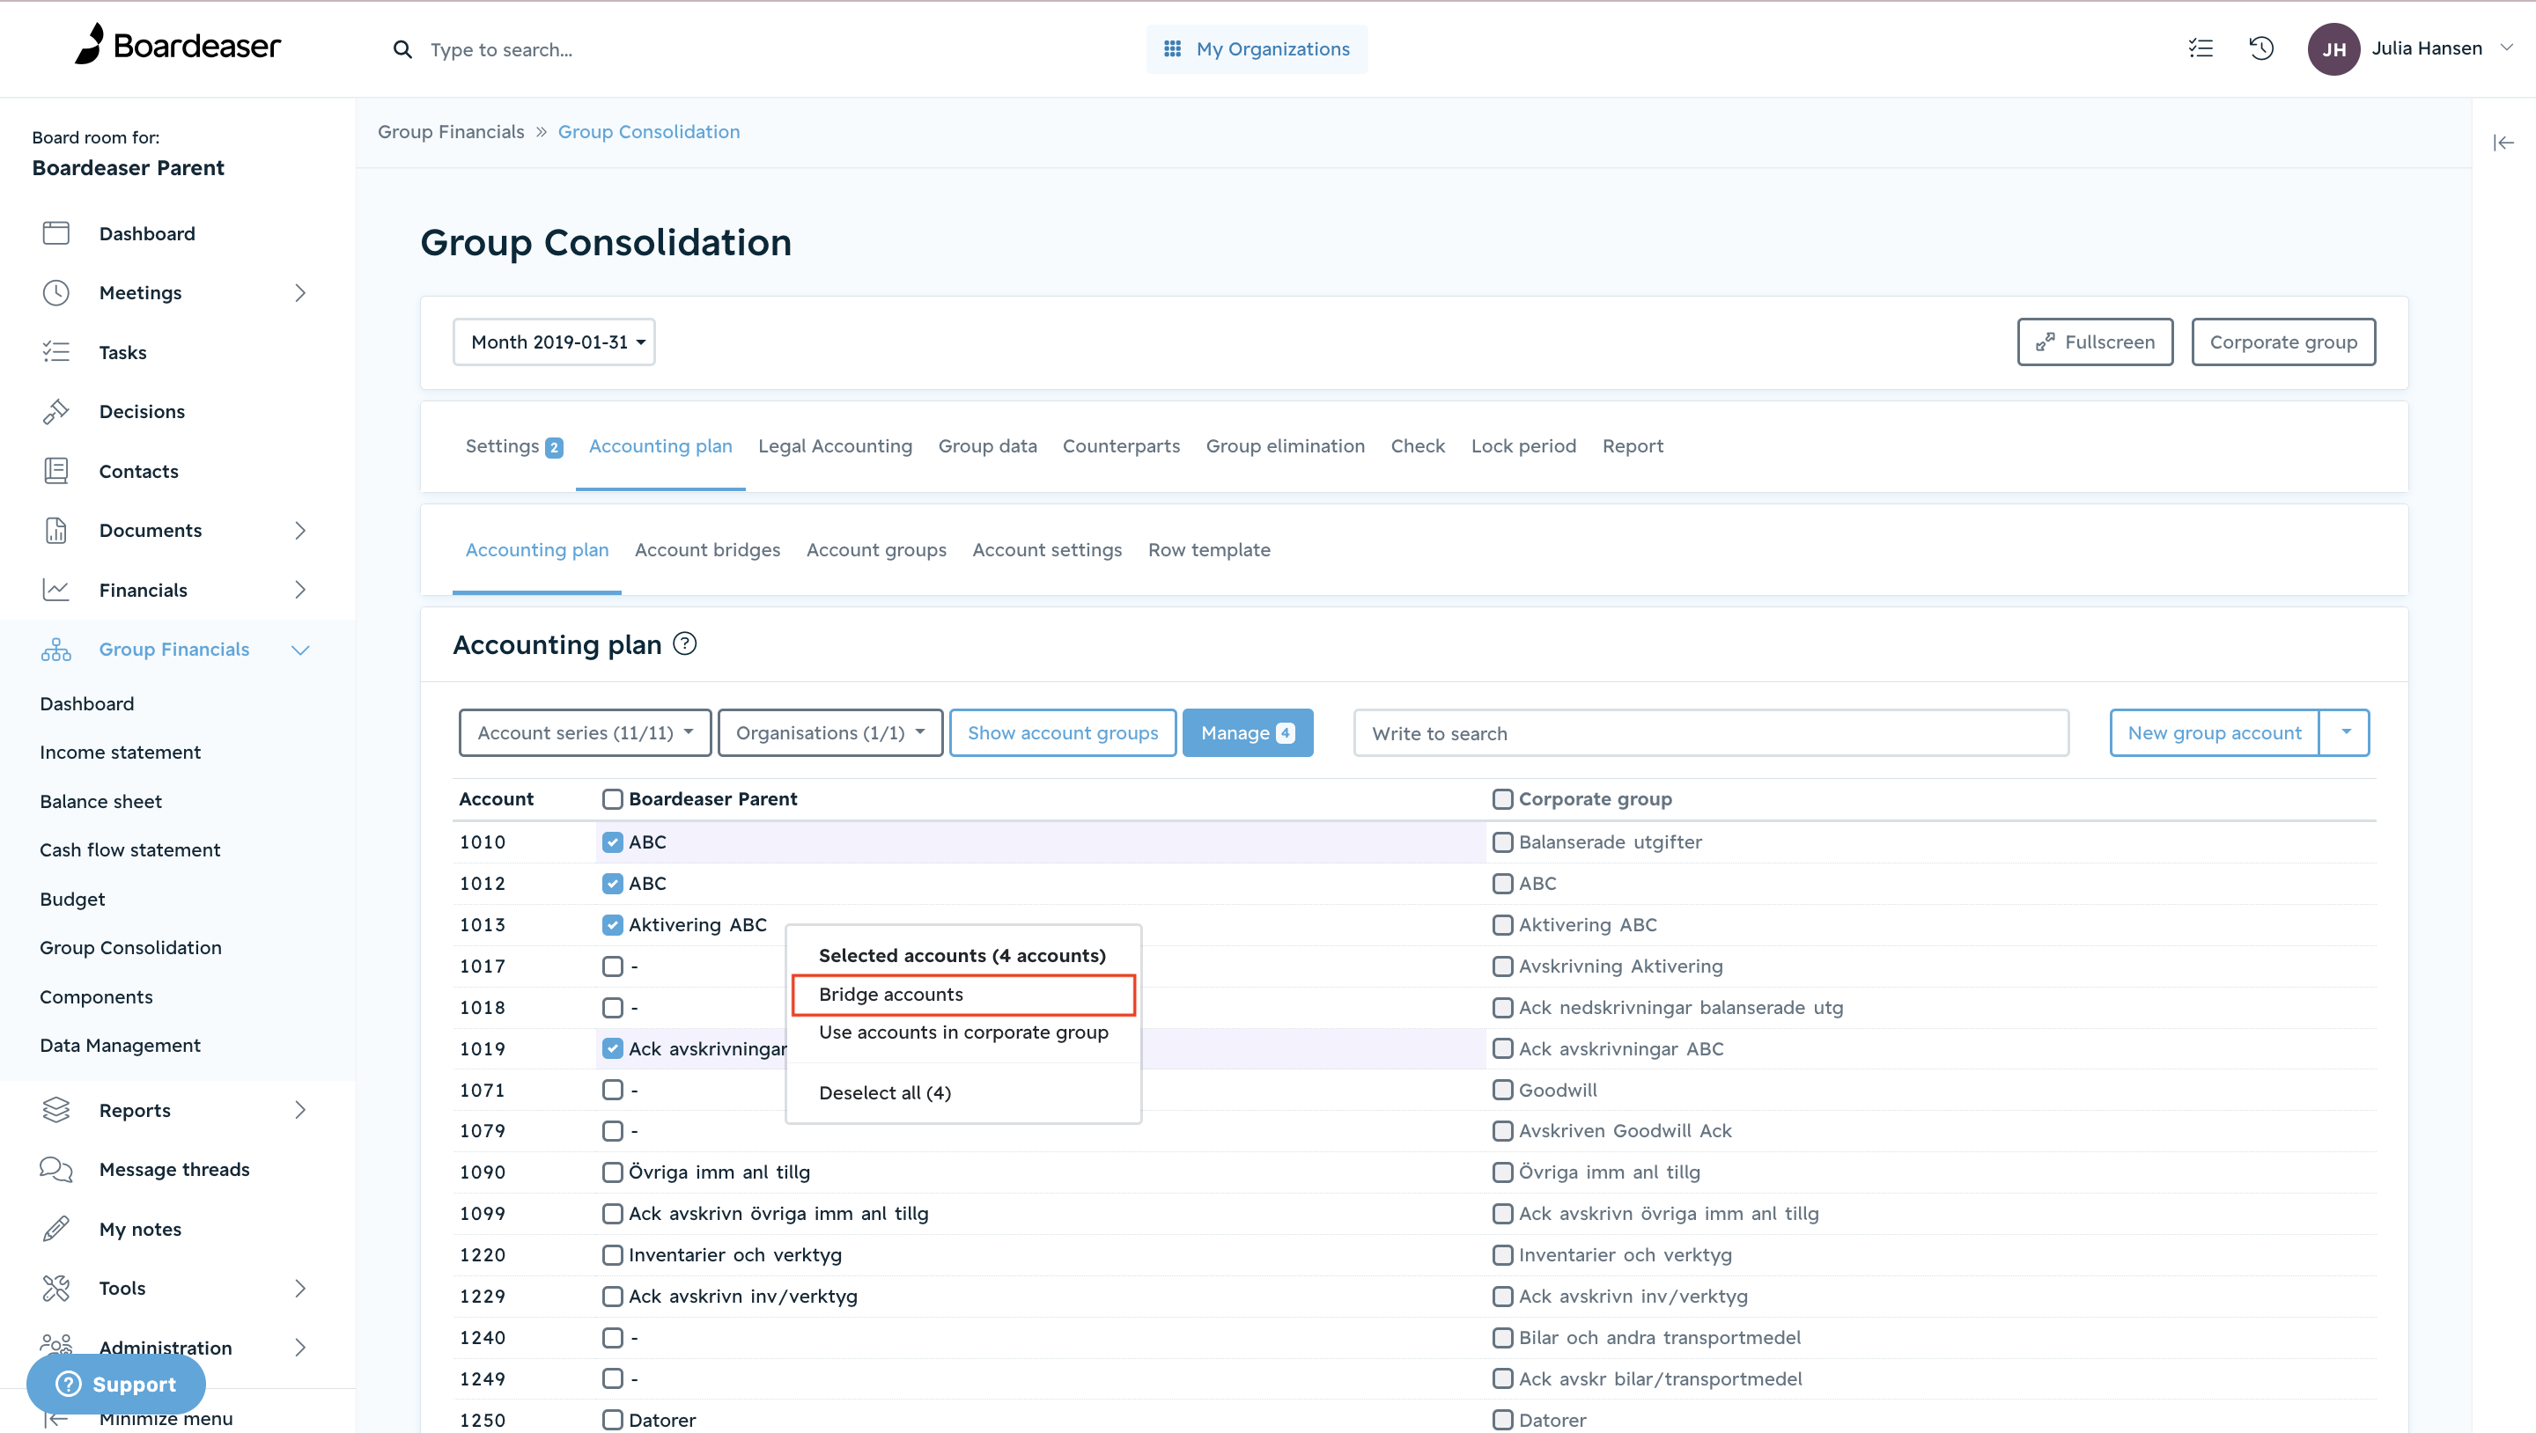Open the Contacts sidebar icon
2536x1433 pixels.
pyautogui.click(x=56, y=472)
